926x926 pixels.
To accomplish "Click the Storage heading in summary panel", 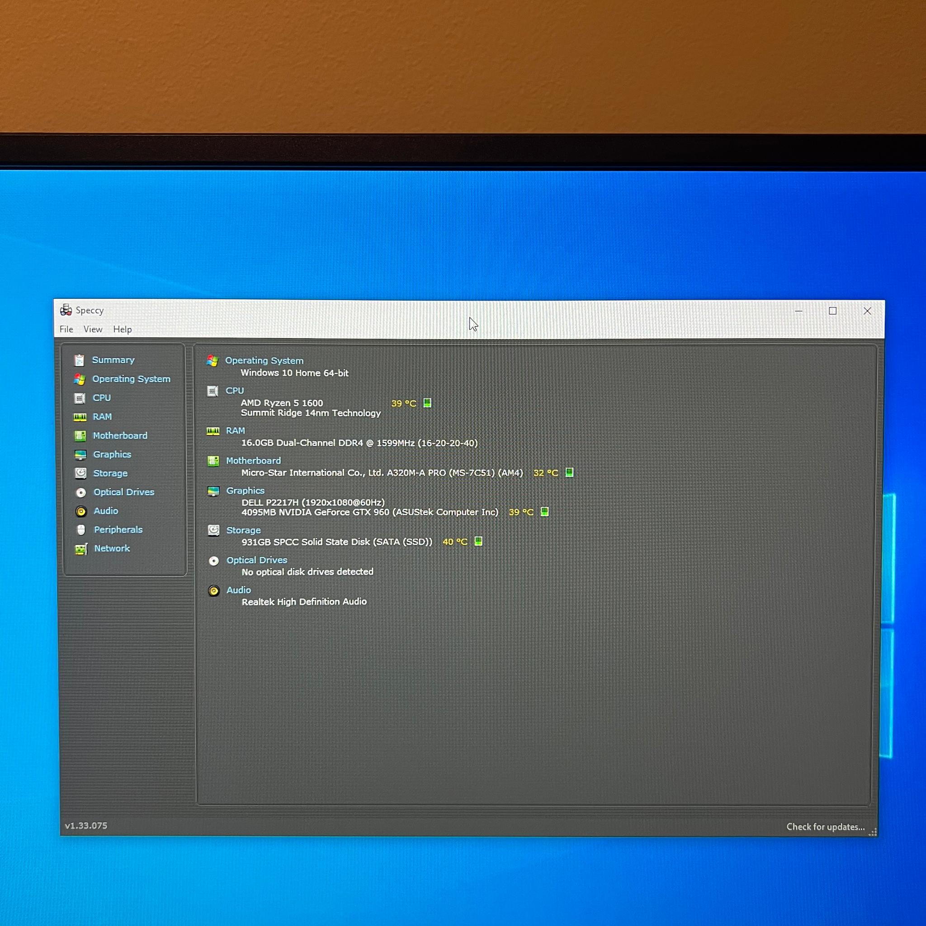I will pyautogui.click(x=244, y=530).
